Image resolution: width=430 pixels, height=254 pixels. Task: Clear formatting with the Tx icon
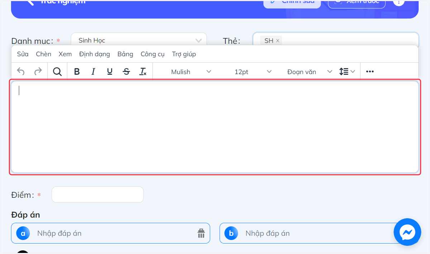[x=143, y=72]
